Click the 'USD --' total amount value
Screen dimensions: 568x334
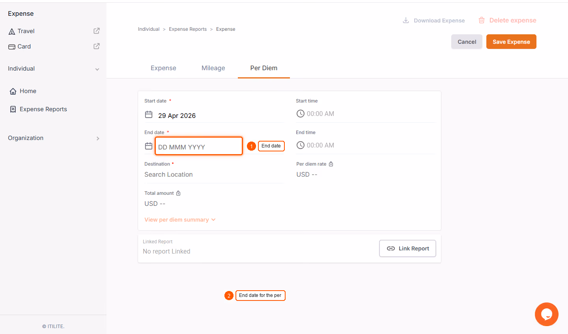(x=155, y=204)
